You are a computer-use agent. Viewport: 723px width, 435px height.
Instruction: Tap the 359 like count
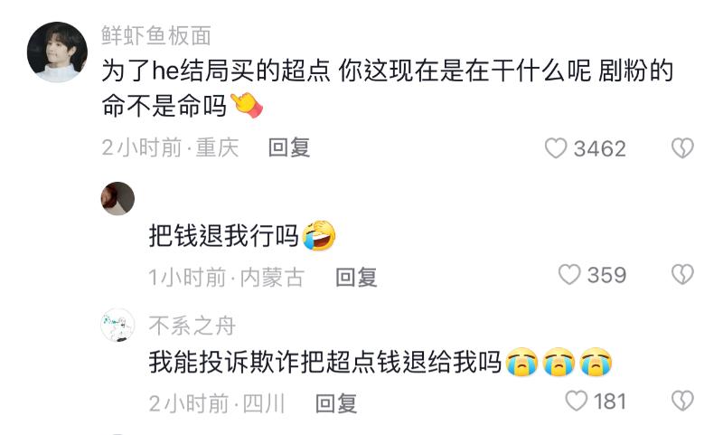point(606,275)
